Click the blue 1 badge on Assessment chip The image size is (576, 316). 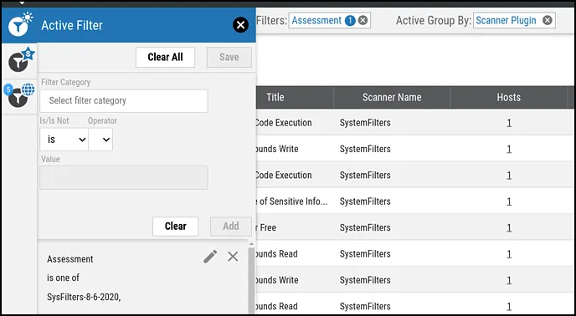350,21
